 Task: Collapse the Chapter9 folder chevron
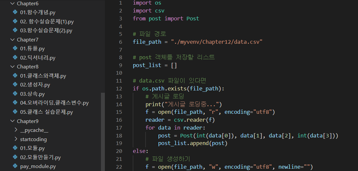click(x=12, y=121)
